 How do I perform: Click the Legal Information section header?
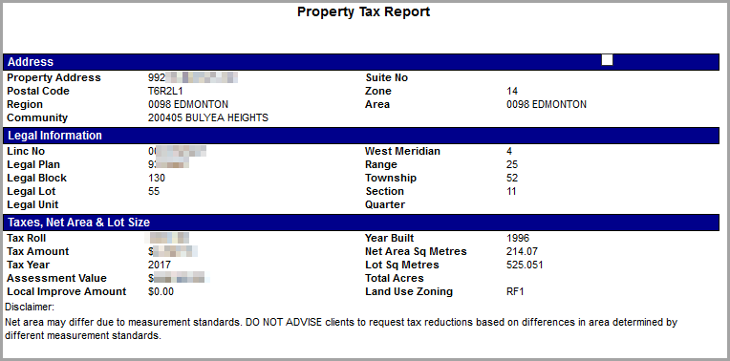(361, 136)
